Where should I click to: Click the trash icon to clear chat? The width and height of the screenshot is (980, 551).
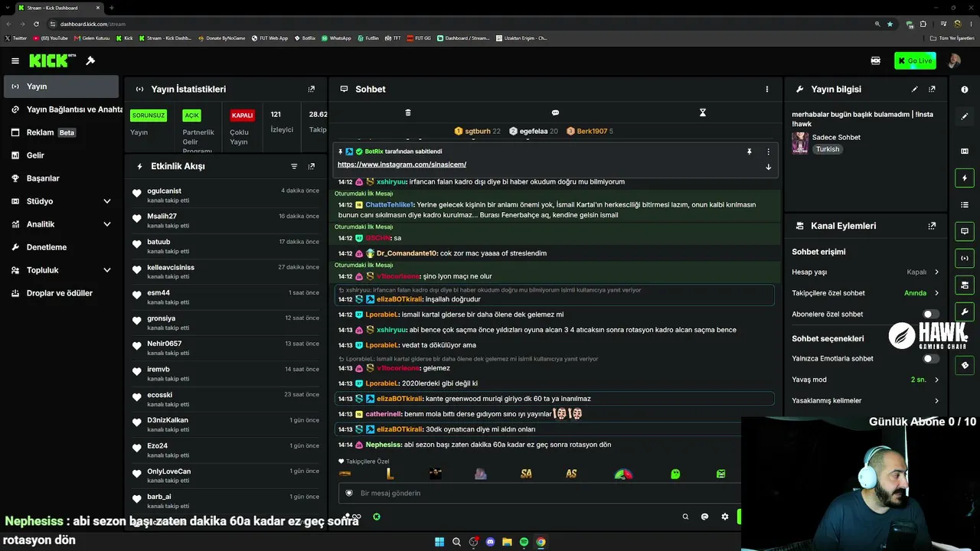[408, 112]
